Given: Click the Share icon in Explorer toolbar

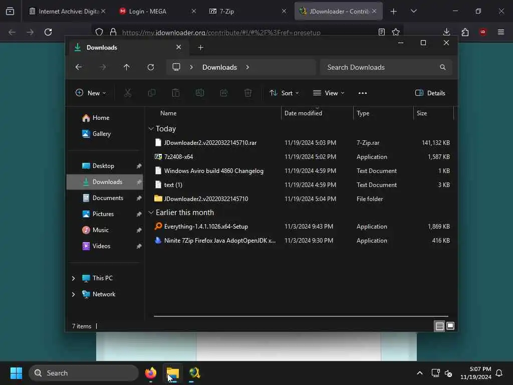Looking at the screenshot, I should (x=224, y=93).
